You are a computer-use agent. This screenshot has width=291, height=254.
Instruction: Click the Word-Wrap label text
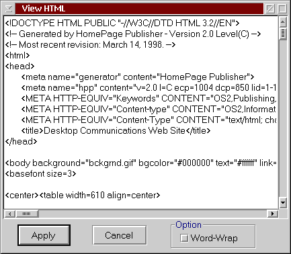tap(214, 238)
